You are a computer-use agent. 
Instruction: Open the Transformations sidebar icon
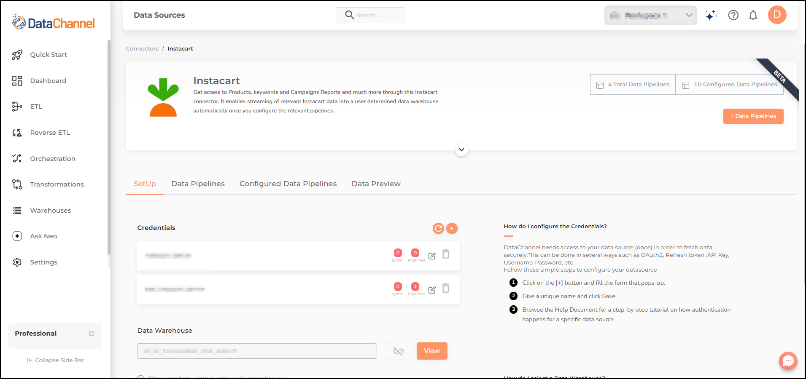click(17, 184)
